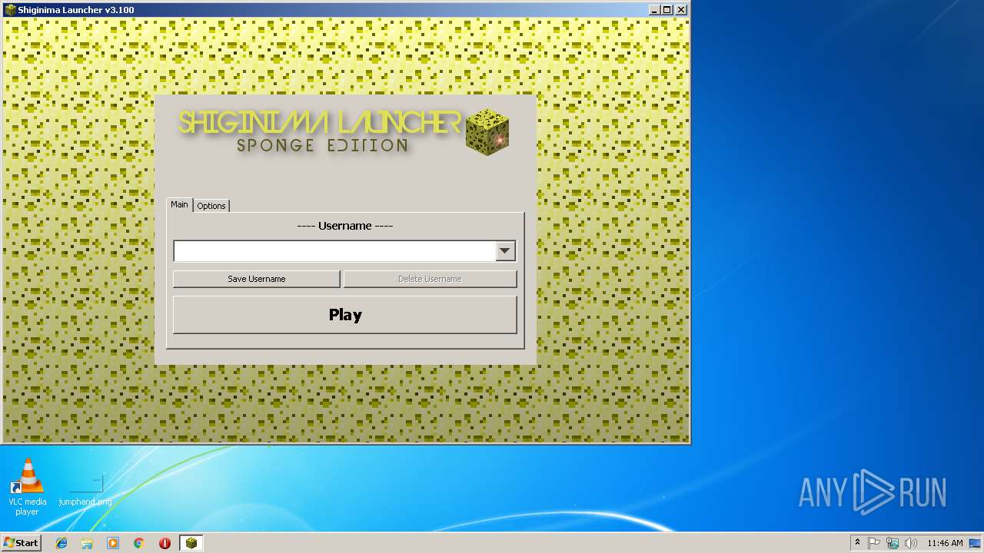Open Action Center flag tray icon
Screen dimensions: 984x553
click(x=874, y=543)
